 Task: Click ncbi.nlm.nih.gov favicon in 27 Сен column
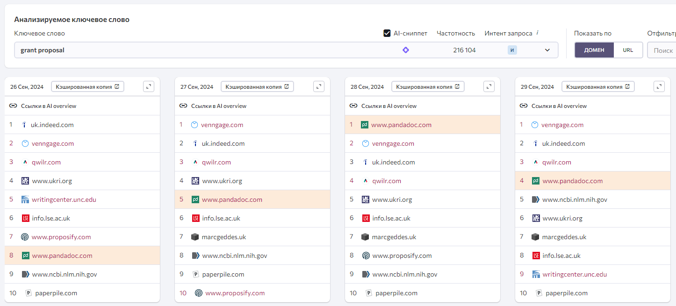pos(195,256)
